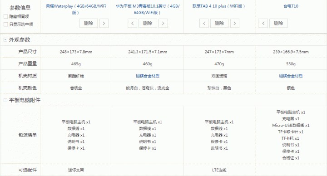
Task: Move 荣耀Waterplay column right with arrow
Action: [x=104, y=23]
